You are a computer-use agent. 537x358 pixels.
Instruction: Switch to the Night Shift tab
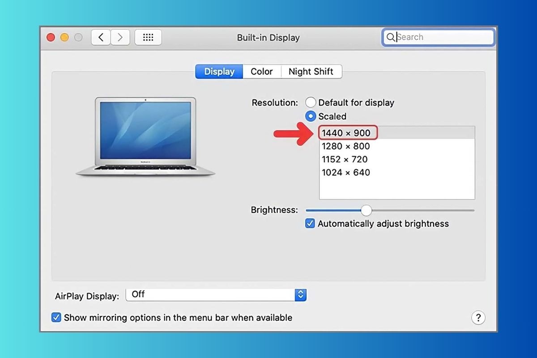coord(311,72)
